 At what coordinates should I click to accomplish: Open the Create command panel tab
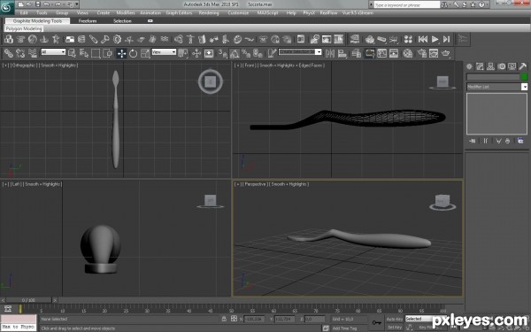pyautogui.click(x=469, y=66)
